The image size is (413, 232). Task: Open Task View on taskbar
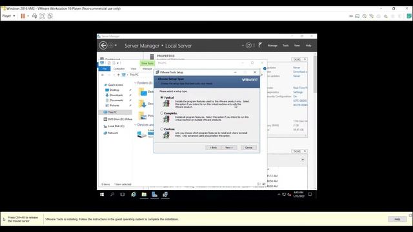[x=123, y=195]
